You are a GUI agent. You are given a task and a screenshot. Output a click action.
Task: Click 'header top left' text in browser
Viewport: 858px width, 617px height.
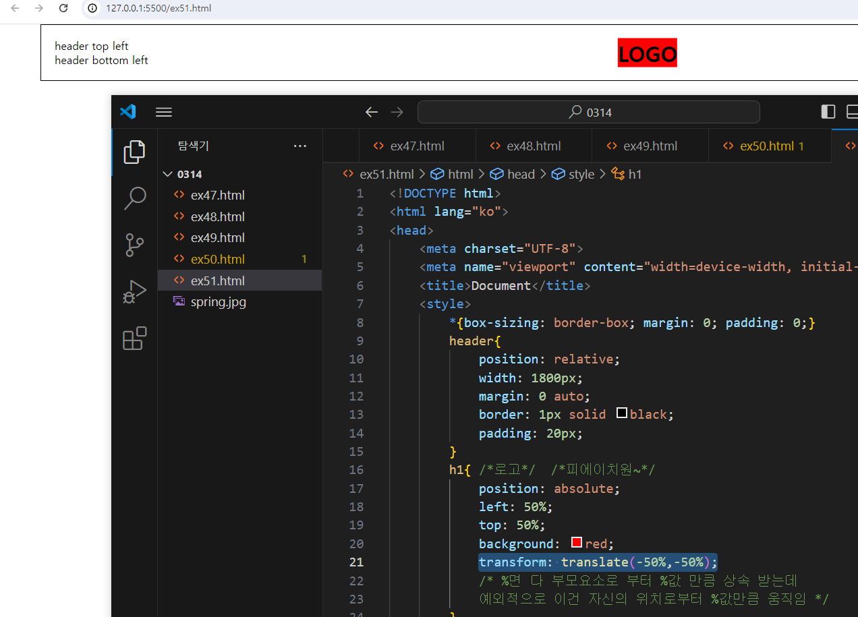click(x=92, y=47)
